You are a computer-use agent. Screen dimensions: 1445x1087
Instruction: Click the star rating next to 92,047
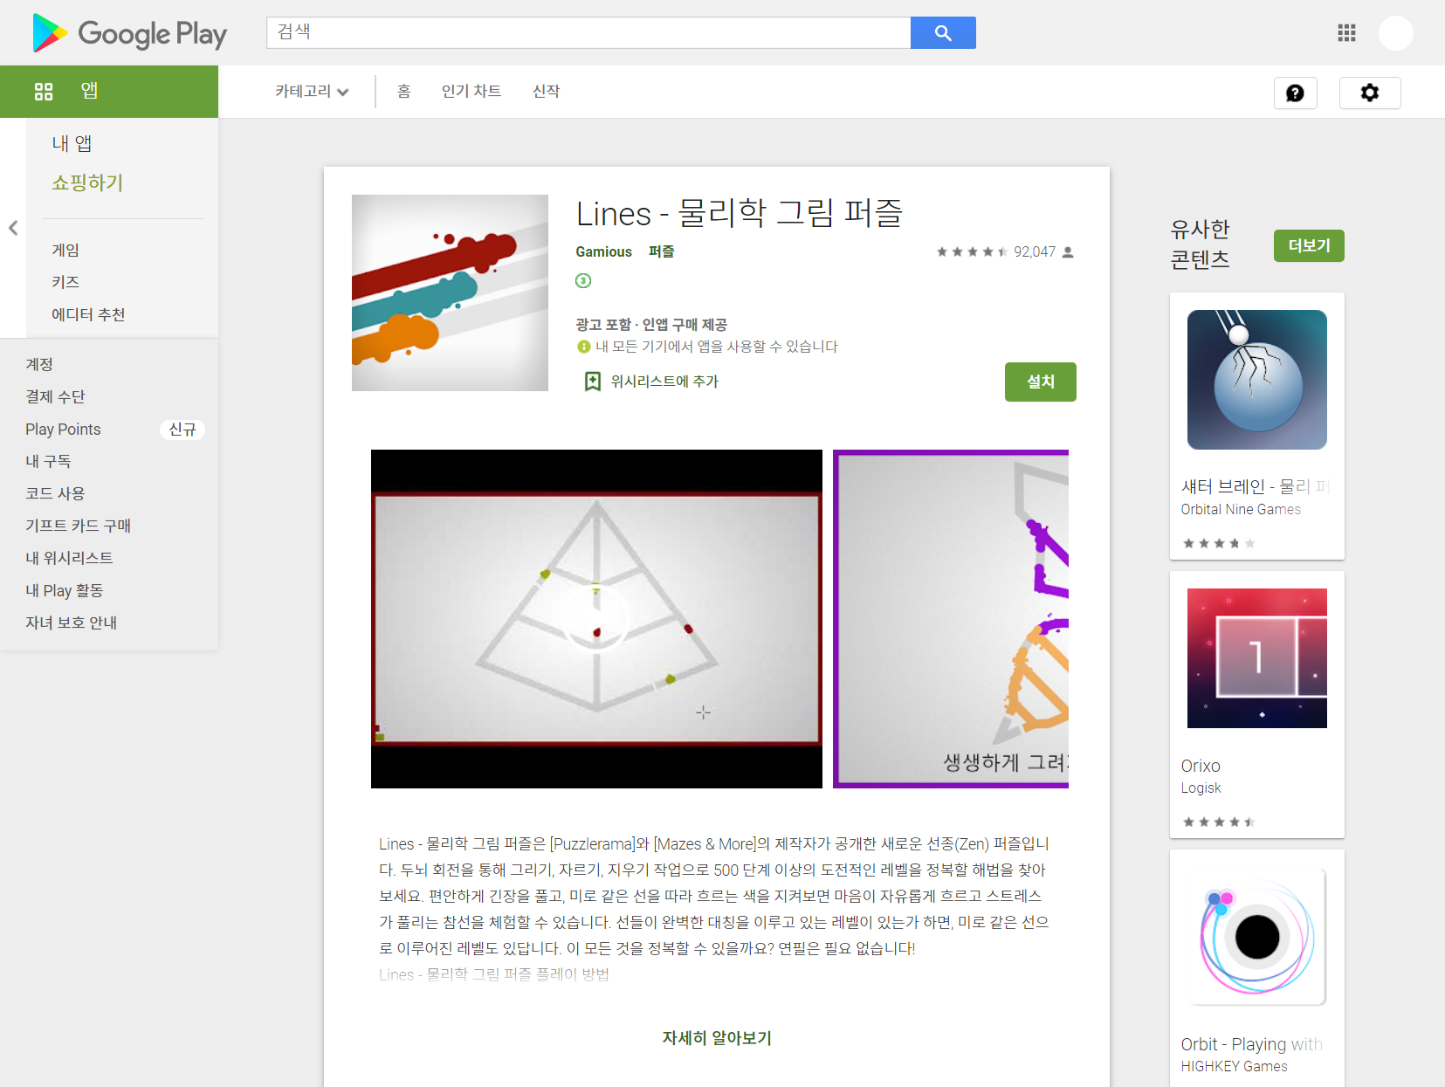pos(972,251)
